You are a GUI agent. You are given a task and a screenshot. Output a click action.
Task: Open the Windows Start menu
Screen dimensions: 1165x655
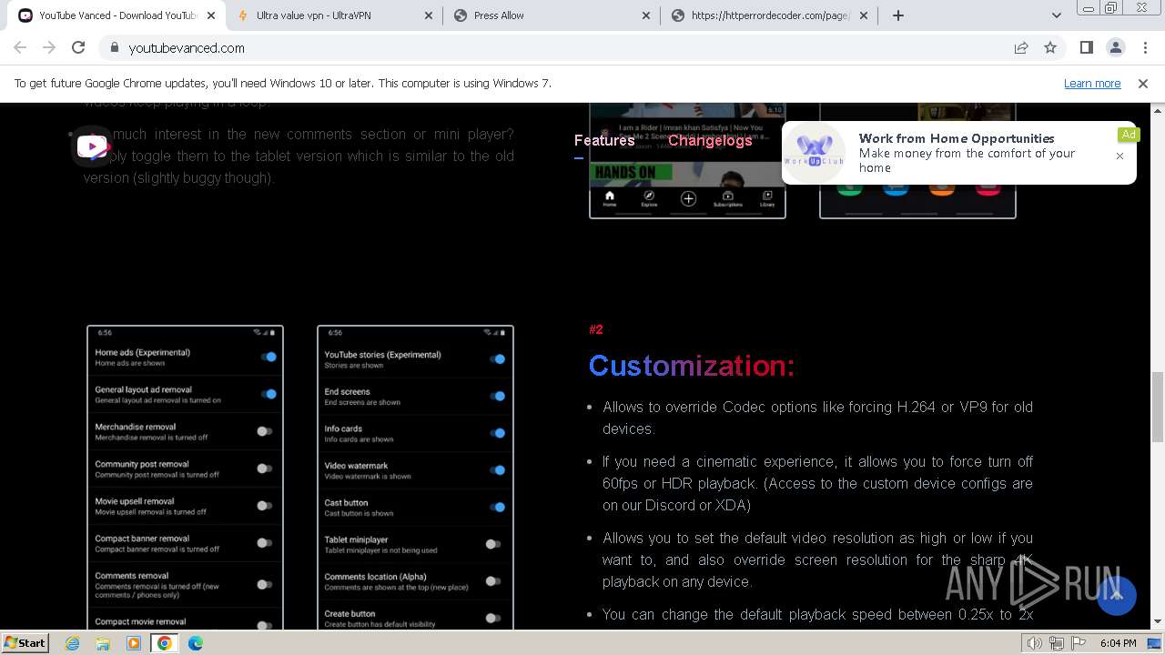tap(25, 642)
